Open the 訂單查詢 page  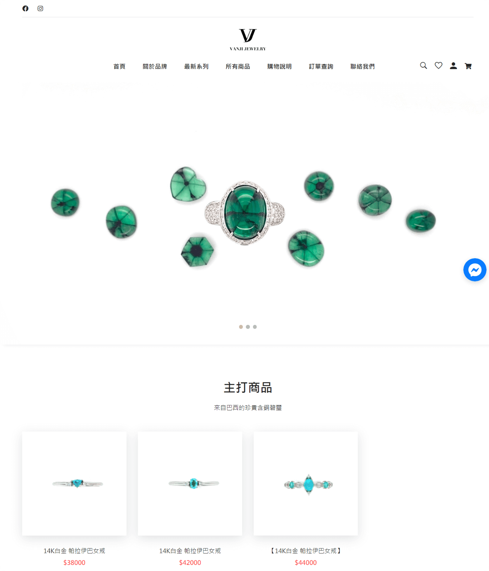point(321,67)
